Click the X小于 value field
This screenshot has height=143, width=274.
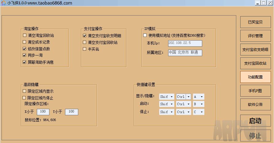click(43, 112)
